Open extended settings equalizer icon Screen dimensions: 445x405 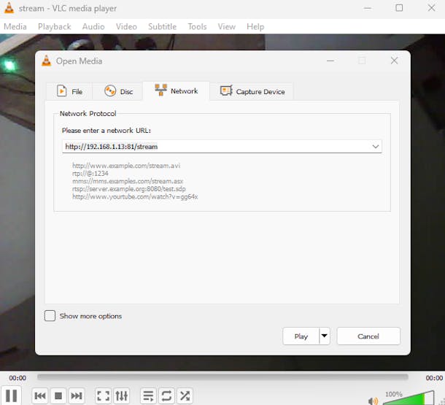pos(122,396)
